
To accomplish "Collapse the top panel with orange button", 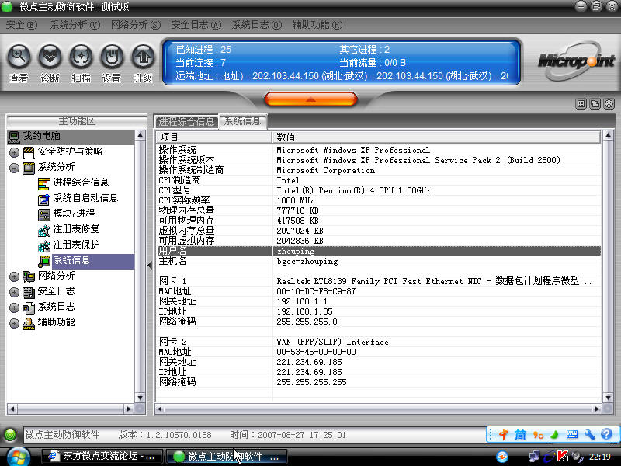I will (x=310, y=99).
